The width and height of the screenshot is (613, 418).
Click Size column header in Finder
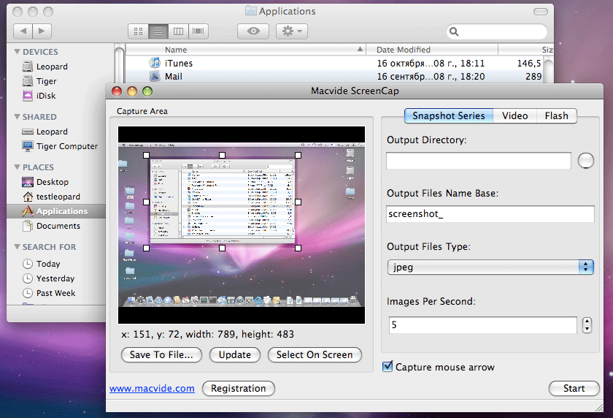526,50
